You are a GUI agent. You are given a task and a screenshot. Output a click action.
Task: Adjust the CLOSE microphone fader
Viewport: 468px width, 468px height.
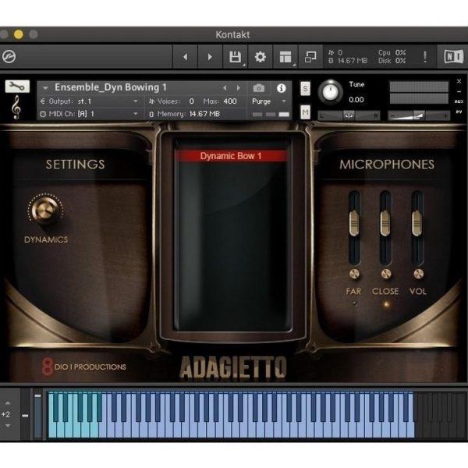click(385, 223)
